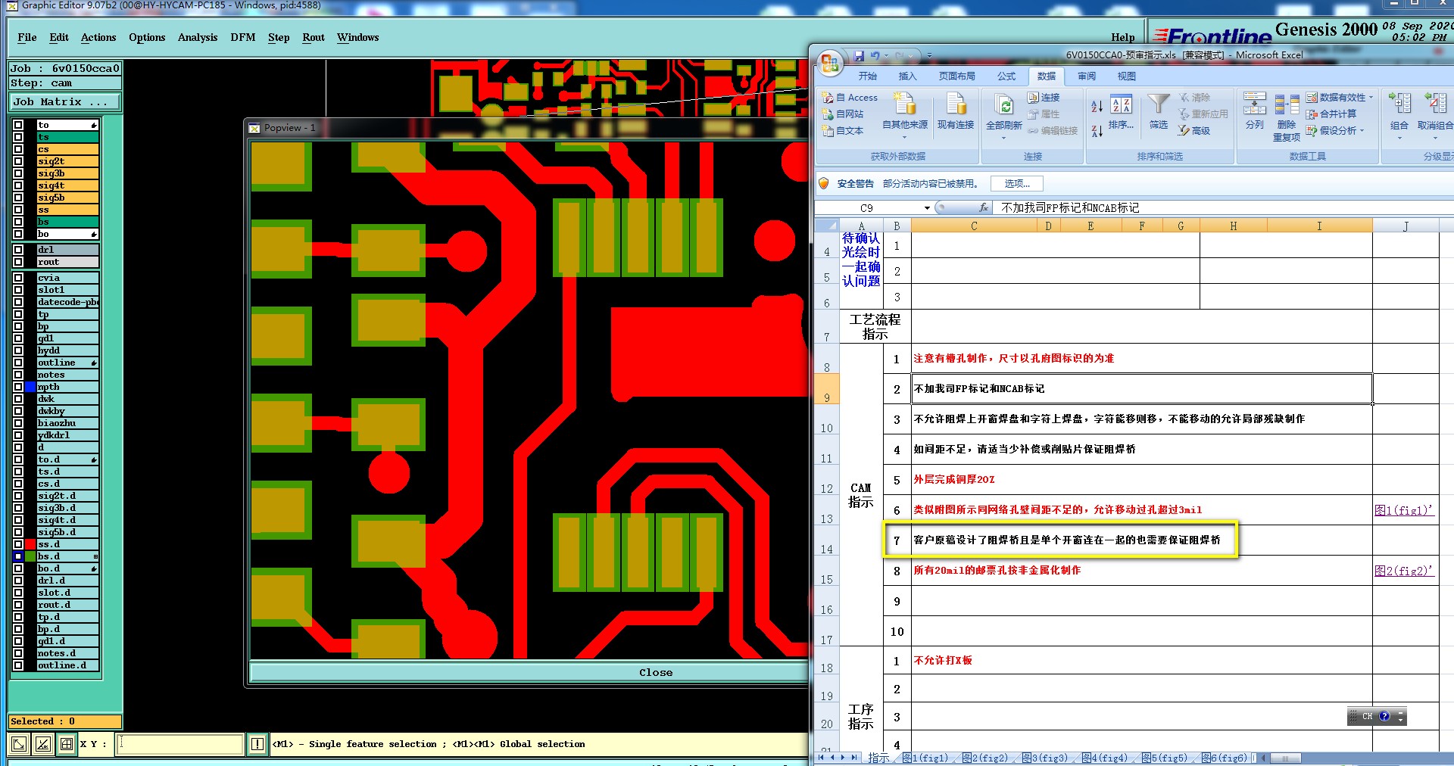The height and width of the screenshot is (766, 1454).
Task: Click the Excel Office button
Action: pyautogui.click(x=830, y=63)
